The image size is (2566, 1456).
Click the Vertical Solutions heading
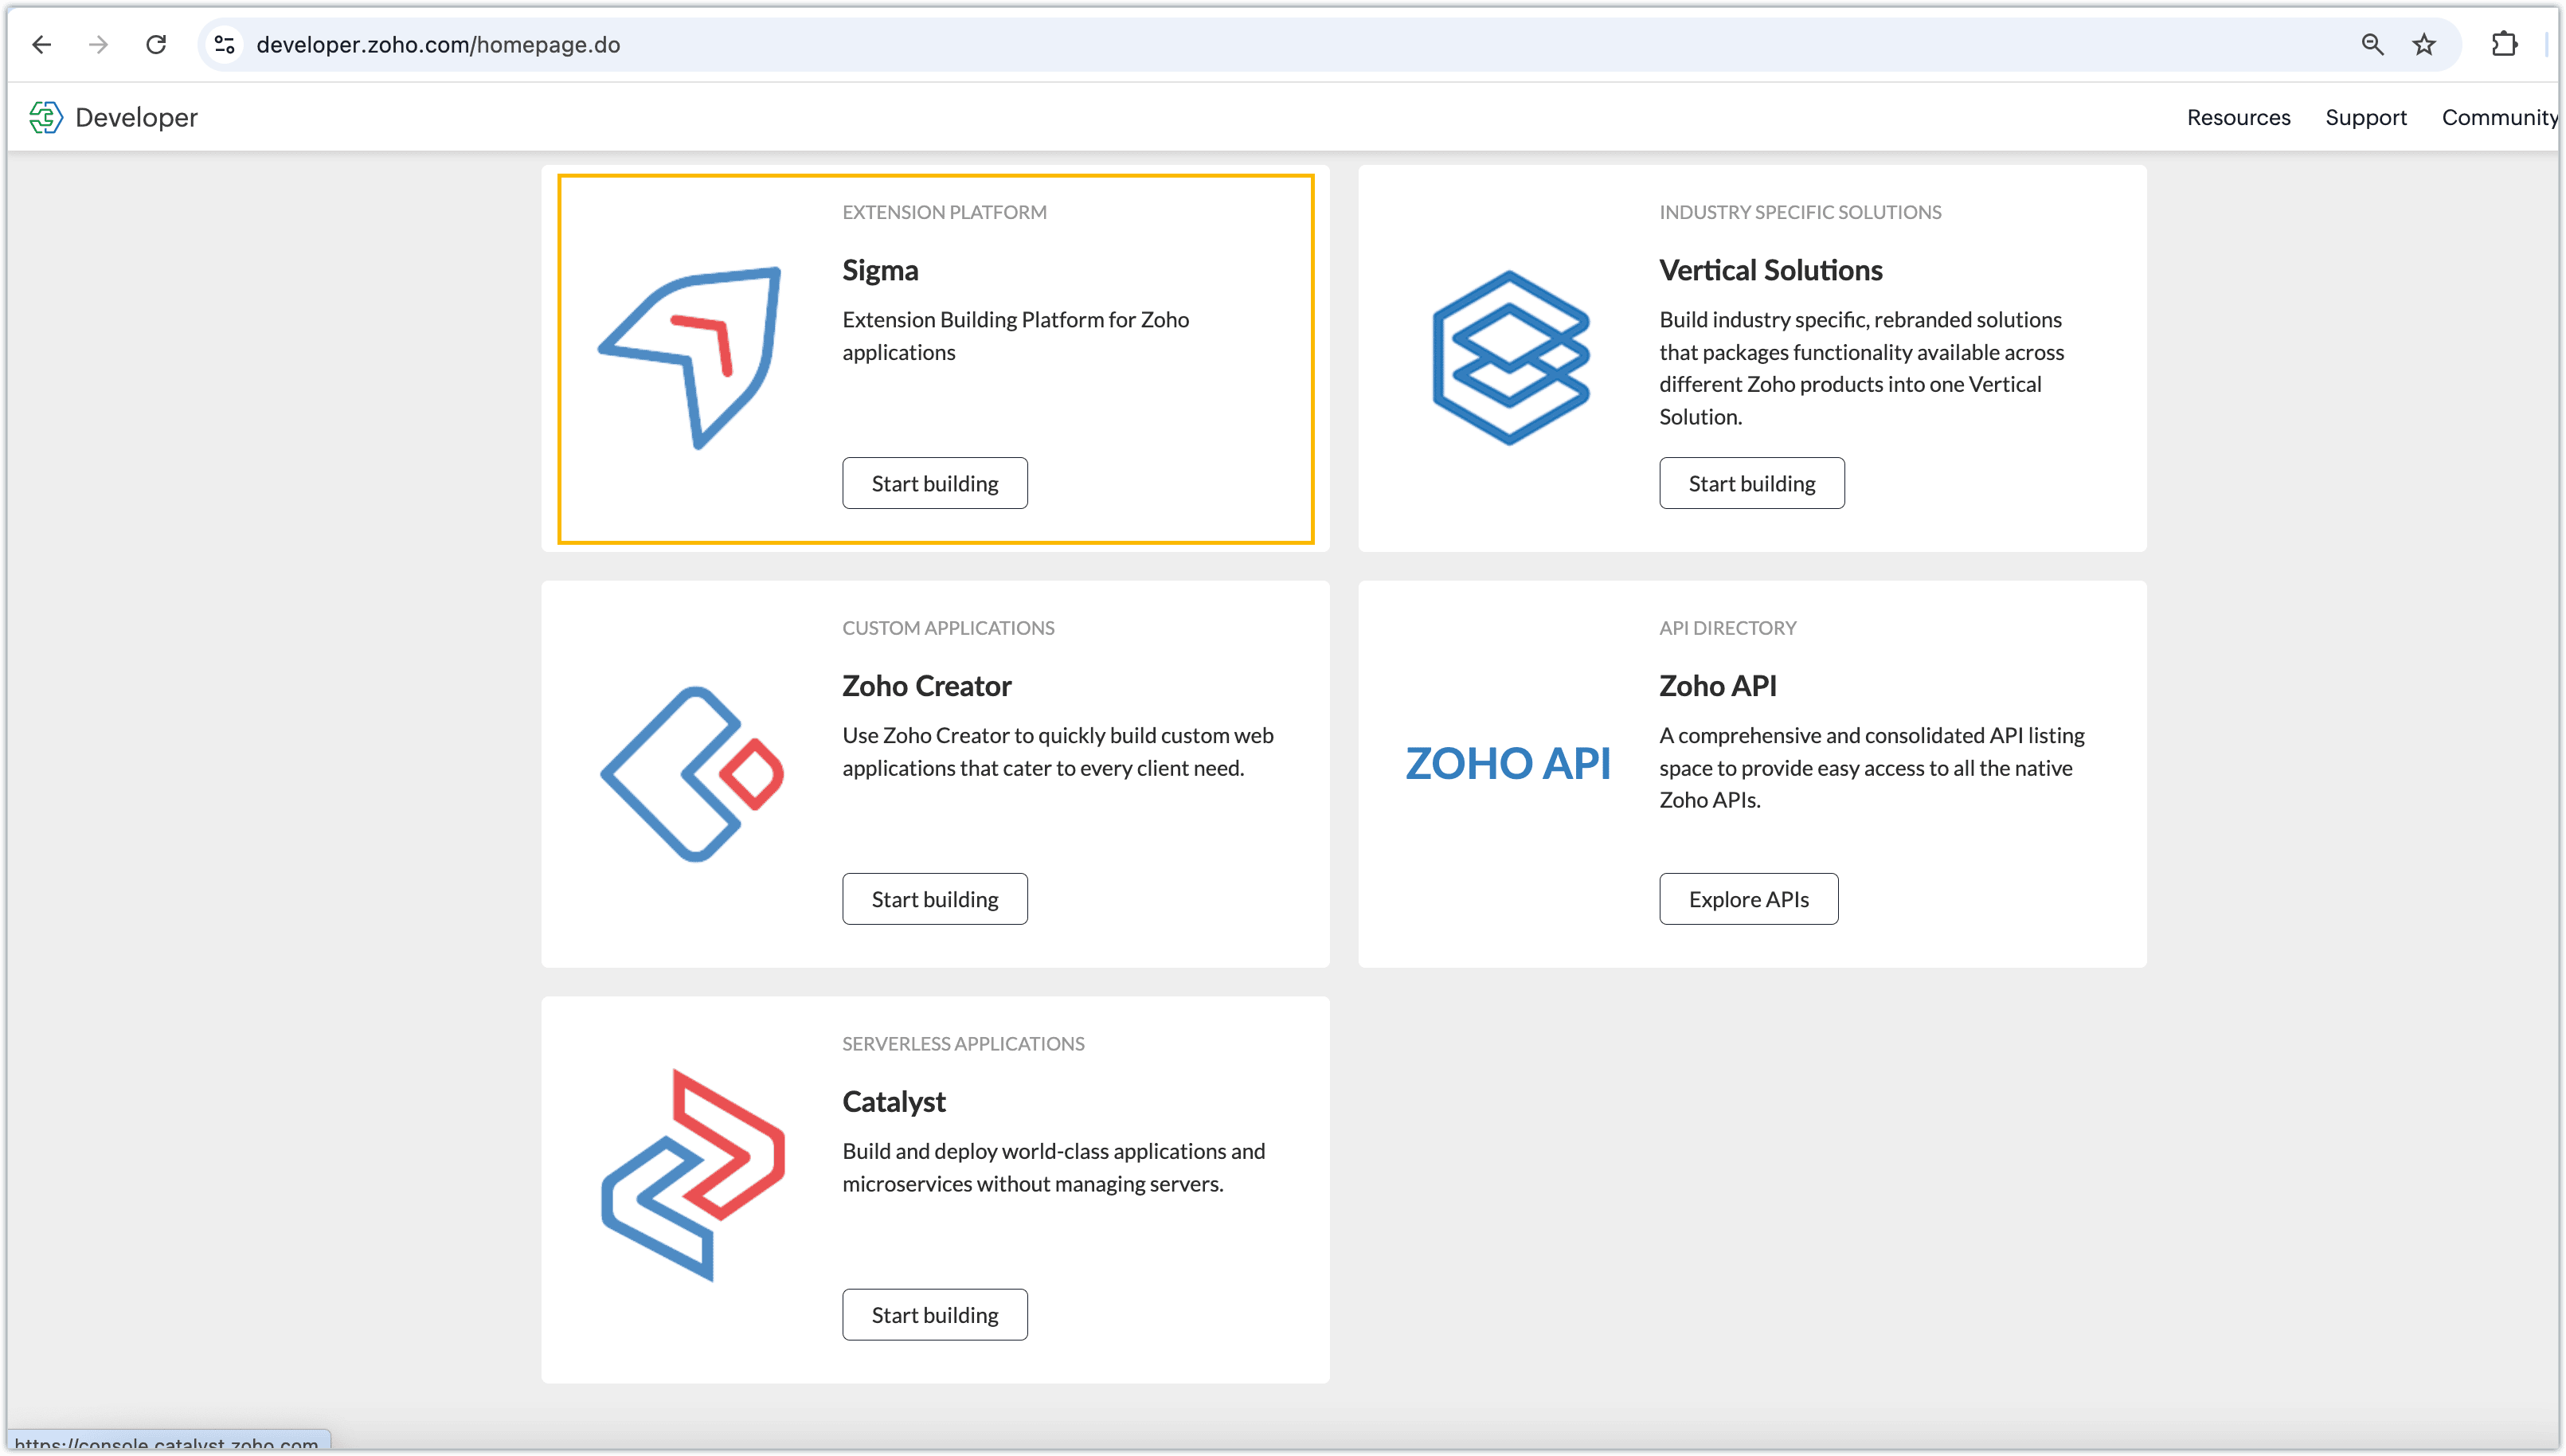click(x=1770, y=270)
